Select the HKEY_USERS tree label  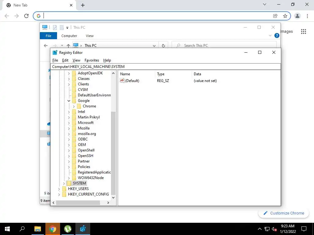(x=78, y=188)
